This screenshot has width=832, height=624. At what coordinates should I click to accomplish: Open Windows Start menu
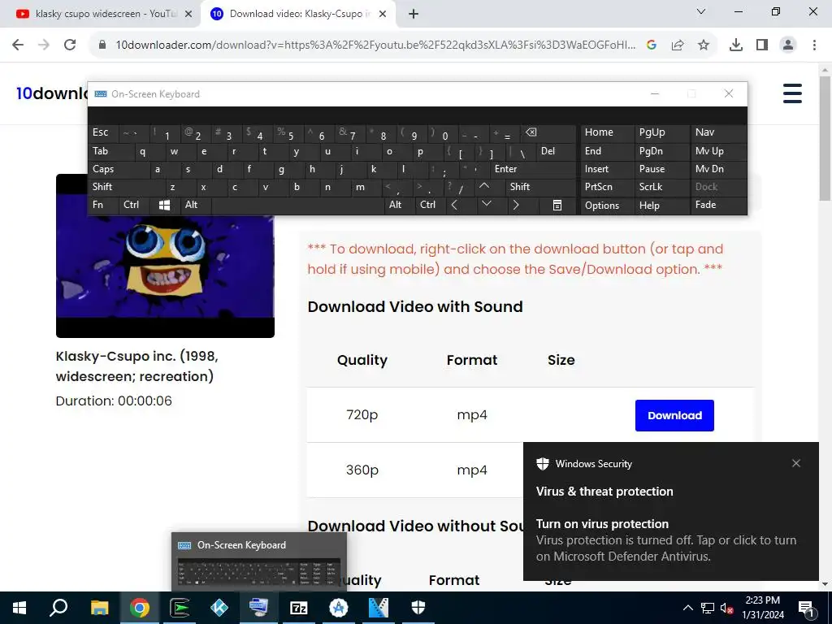click(19, 608)
